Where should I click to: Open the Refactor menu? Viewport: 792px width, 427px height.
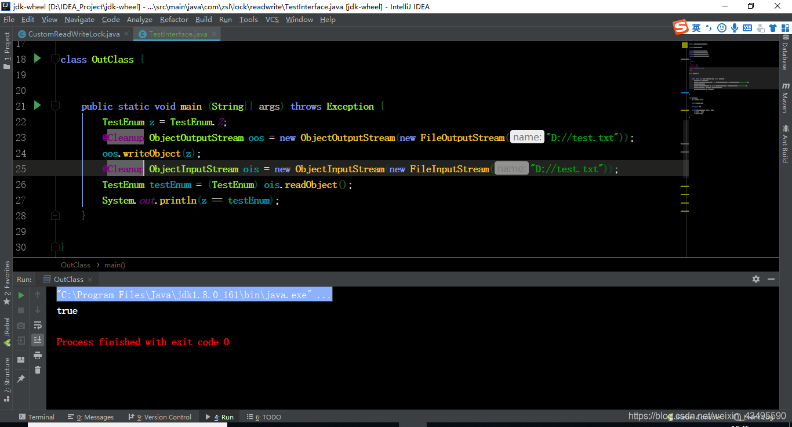point(174,20)
